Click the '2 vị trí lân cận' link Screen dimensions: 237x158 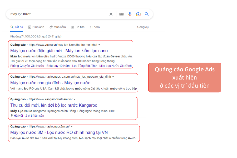[35, 116]
